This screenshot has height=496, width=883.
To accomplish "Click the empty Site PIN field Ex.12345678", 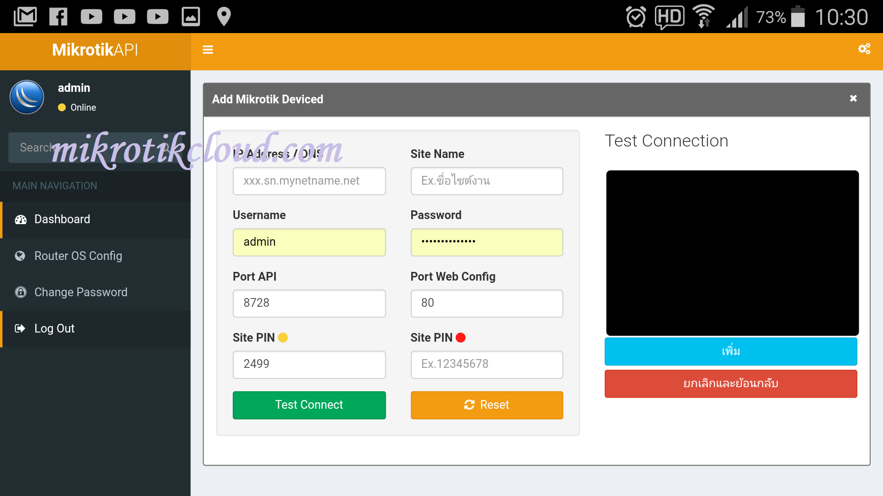I will coord(487,365).
